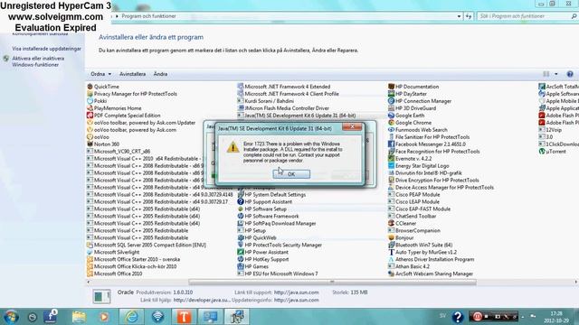Select the ooVoo program icon

tap(90, 136)
